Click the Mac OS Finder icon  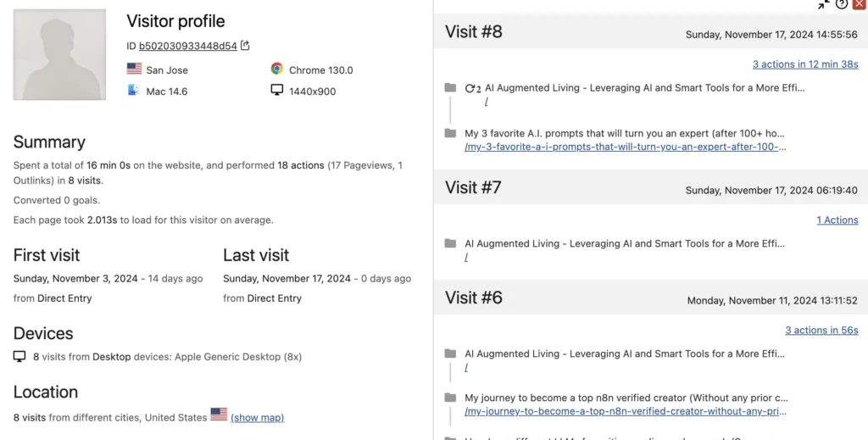tap(133, 91)
